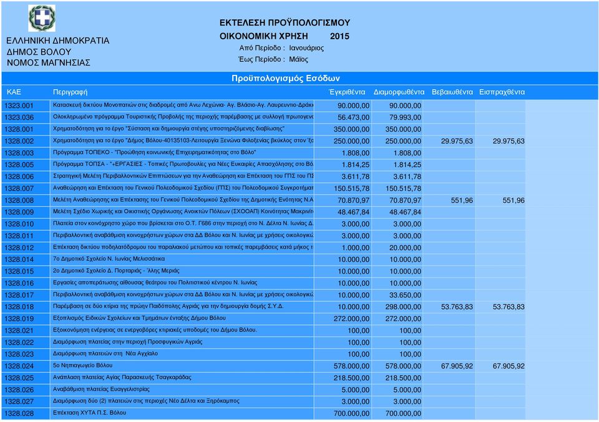
Task: Click approved amount 700.000,00
Action: point(351,413)
